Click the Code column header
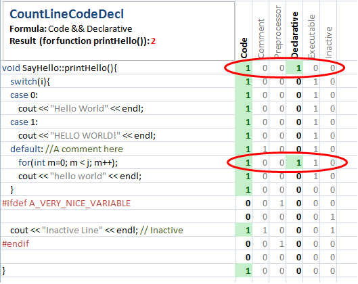 pos(244,48)
